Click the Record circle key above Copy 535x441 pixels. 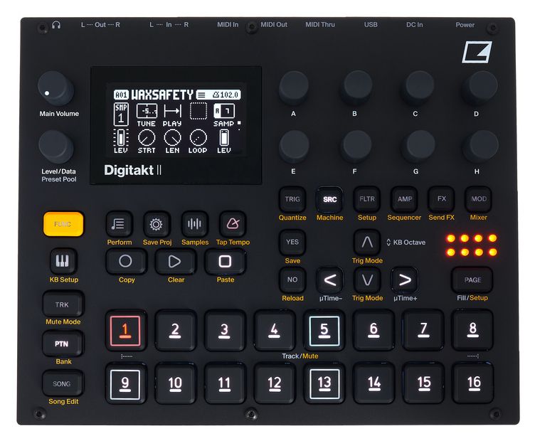125,261
